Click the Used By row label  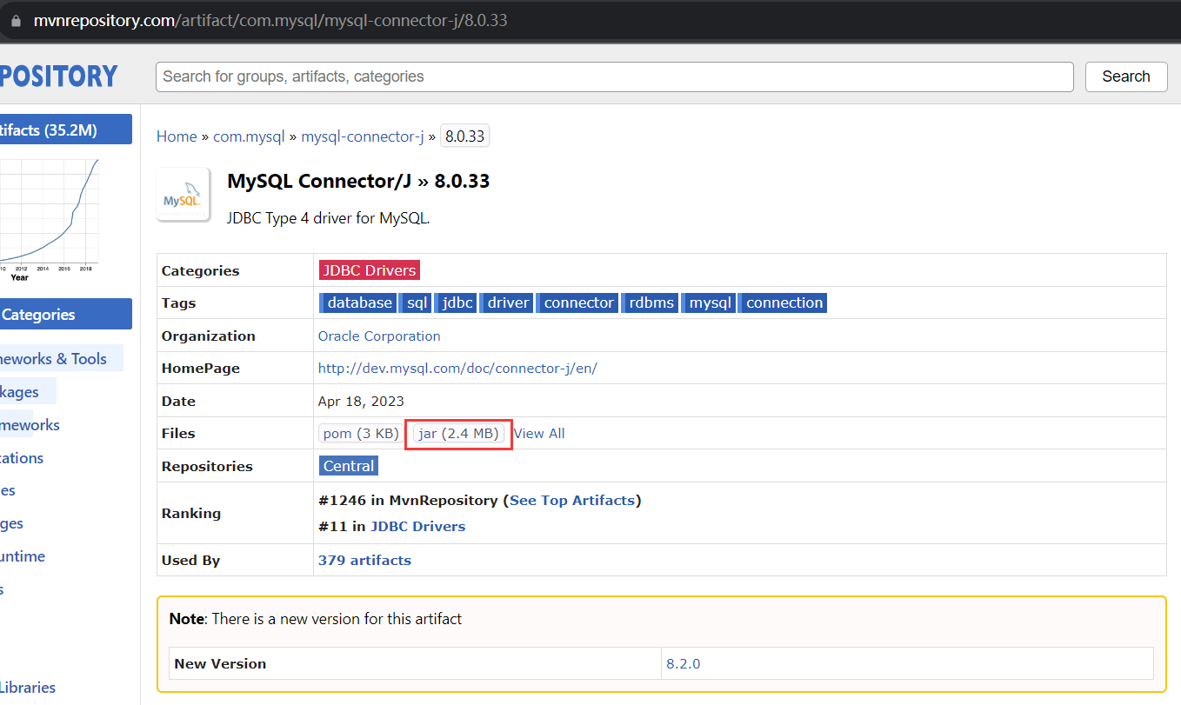click(190, 560)
